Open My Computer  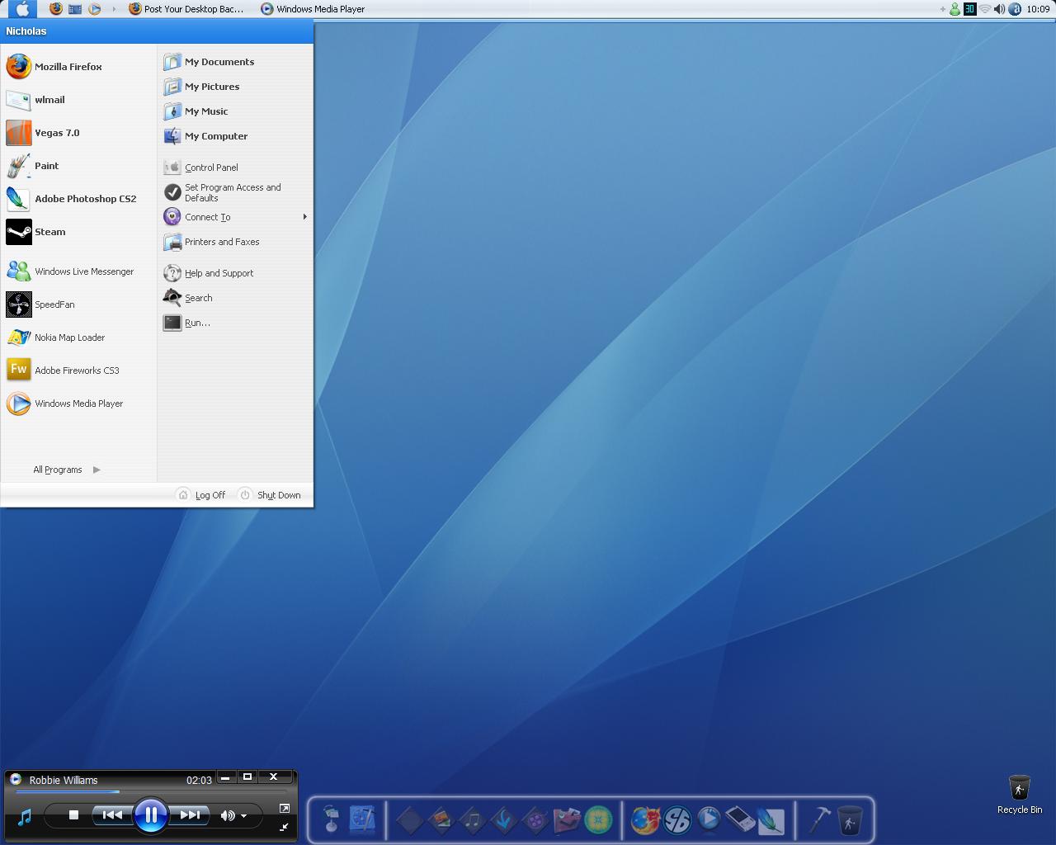235,136
